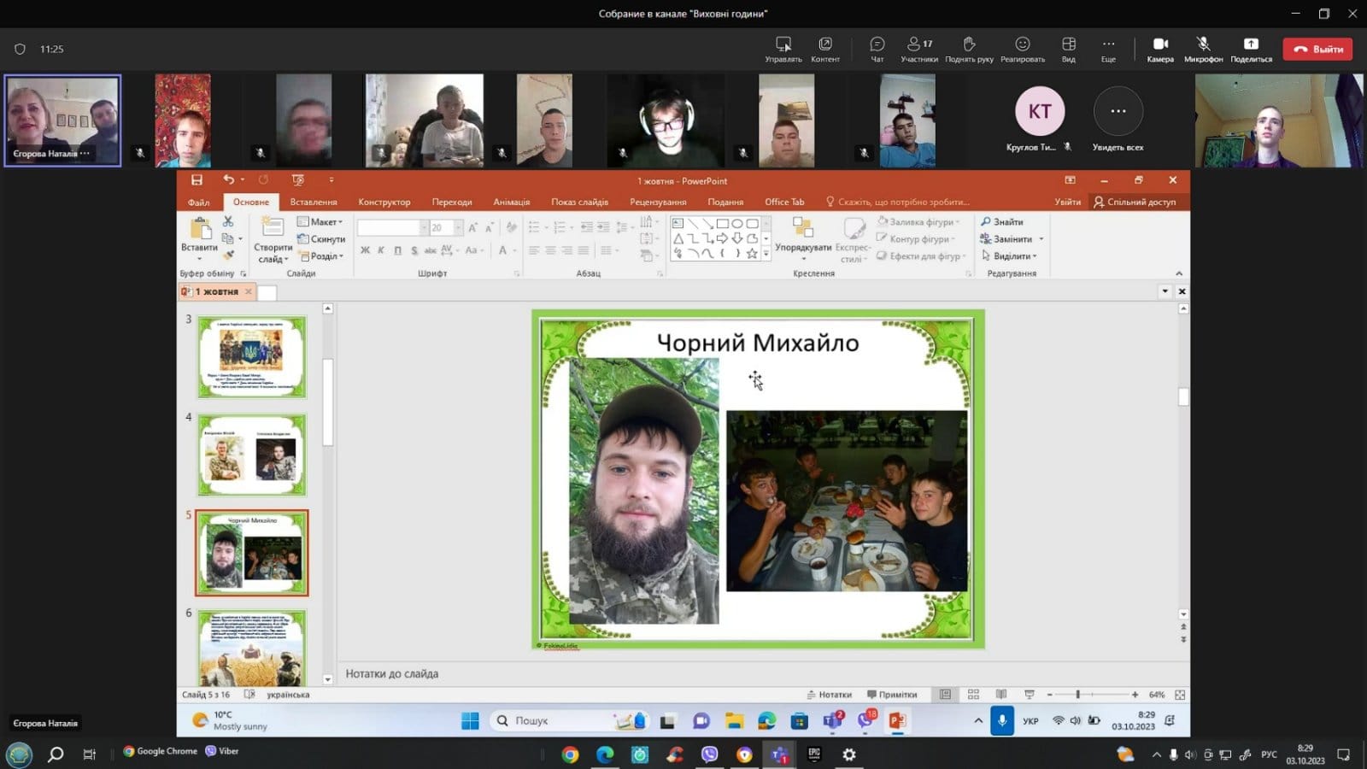Click the Find button in Editing group
The height and width of the screenshot is (769, 1367).
pyautogui.click(x=1002, y=221)
